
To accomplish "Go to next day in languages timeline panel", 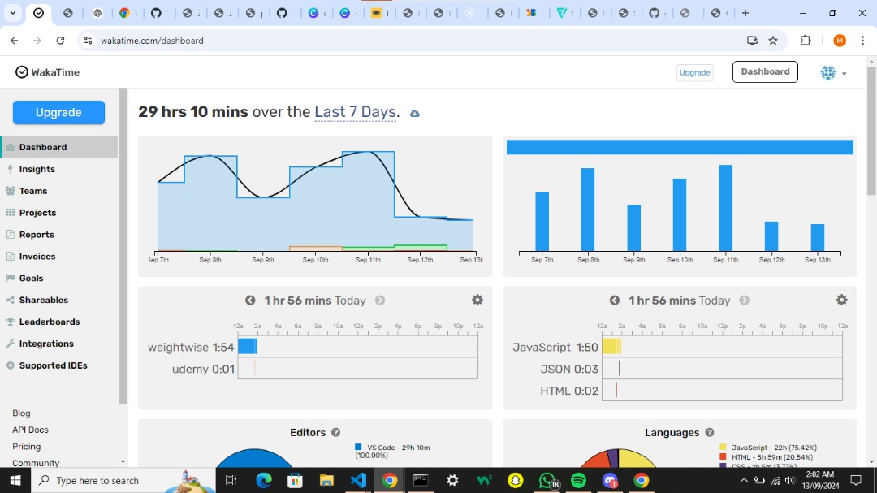I will point(744,301).
